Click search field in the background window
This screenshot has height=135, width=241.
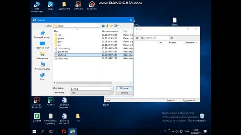click(x=157, y=38)
